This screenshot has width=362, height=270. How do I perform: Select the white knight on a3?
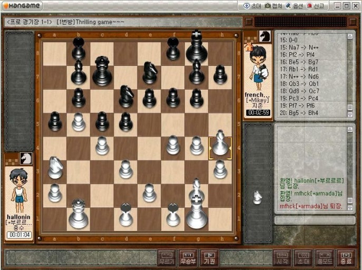tap(55, 169)
